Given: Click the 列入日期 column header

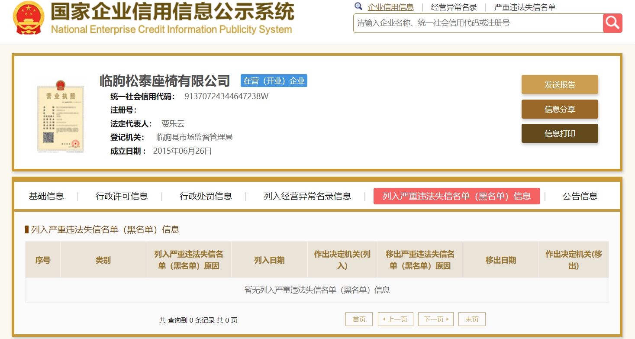Looking at the screenshot, I should coord(269,260).
